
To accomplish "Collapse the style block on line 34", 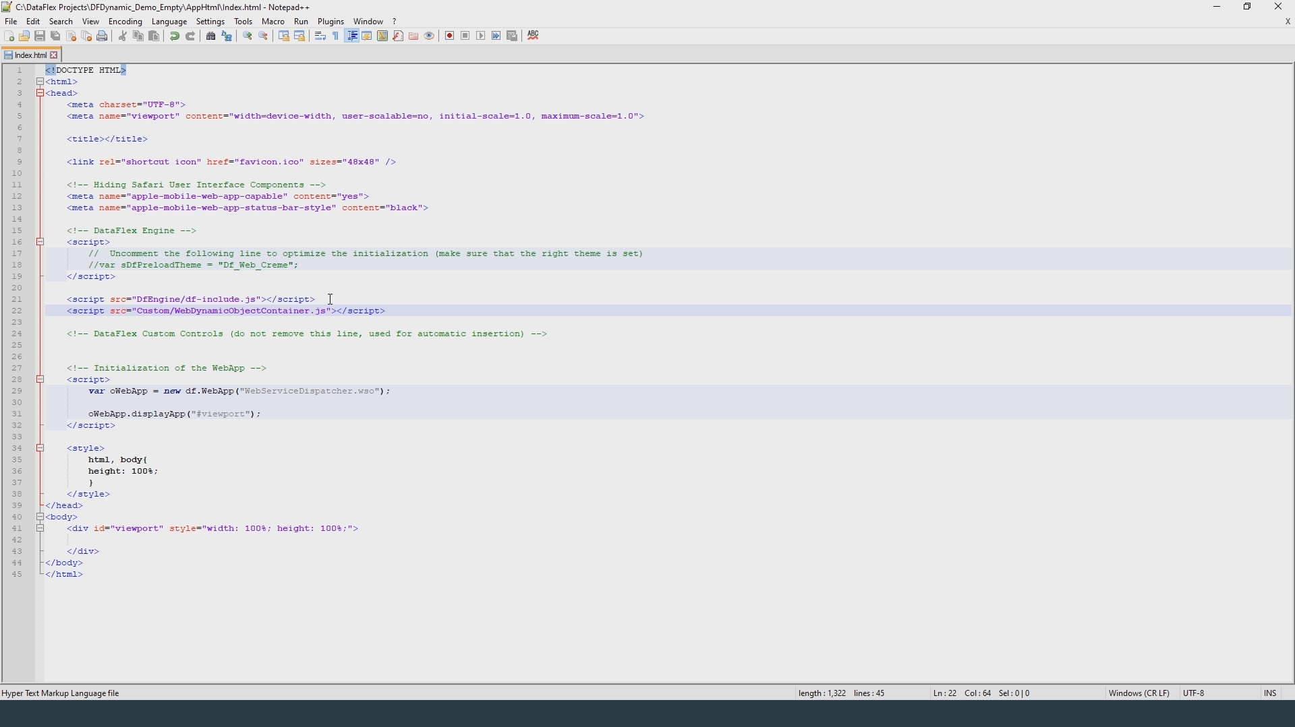I will (x=40, y=449).
